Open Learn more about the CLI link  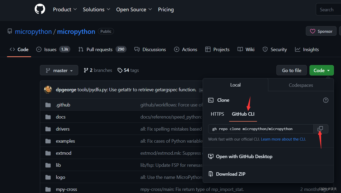(283, 139)
